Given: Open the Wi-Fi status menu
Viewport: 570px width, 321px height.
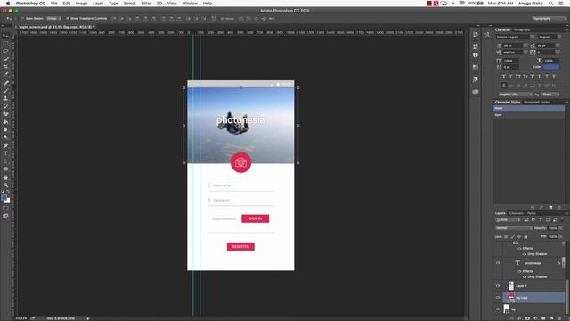Looking at the screenshot, I should click(x=461, y=4).
